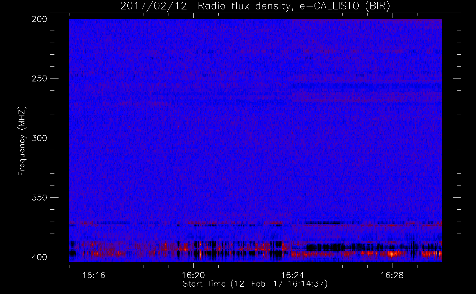Click the 250 frequency tick label
This screenshot has height=294, width=476.
pos(39,78)
